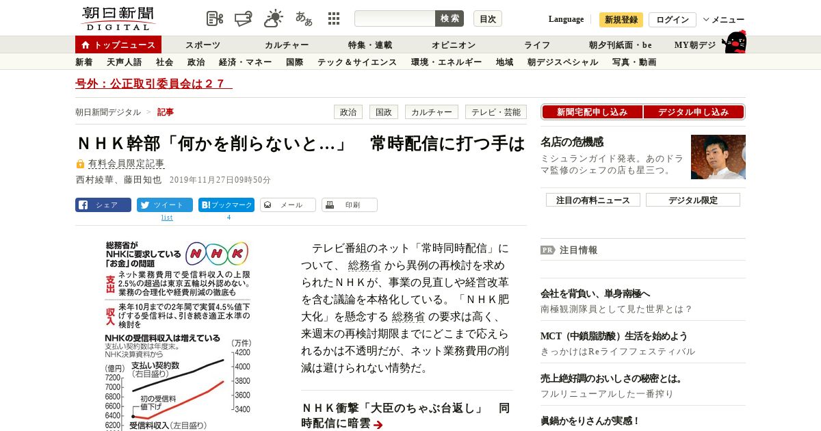This screenshot has height=431, width=821.
Task: Click the Twitter ツイート button
Action: (x=165, y=205)
